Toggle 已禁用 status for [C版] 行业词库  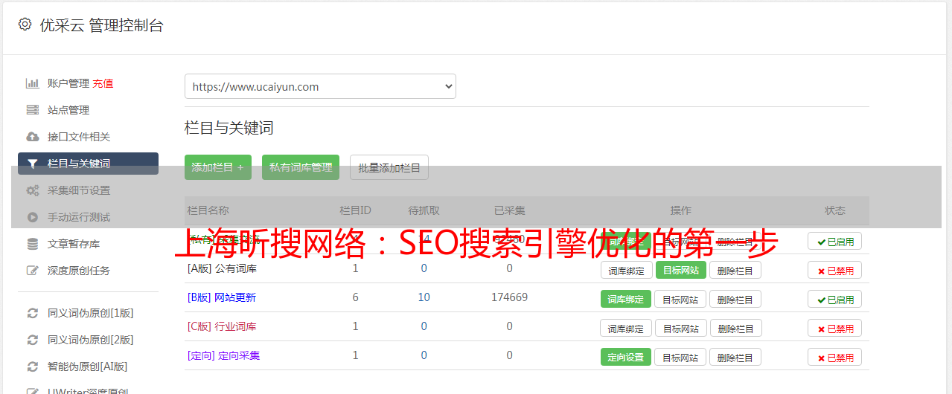click(834, 328)
